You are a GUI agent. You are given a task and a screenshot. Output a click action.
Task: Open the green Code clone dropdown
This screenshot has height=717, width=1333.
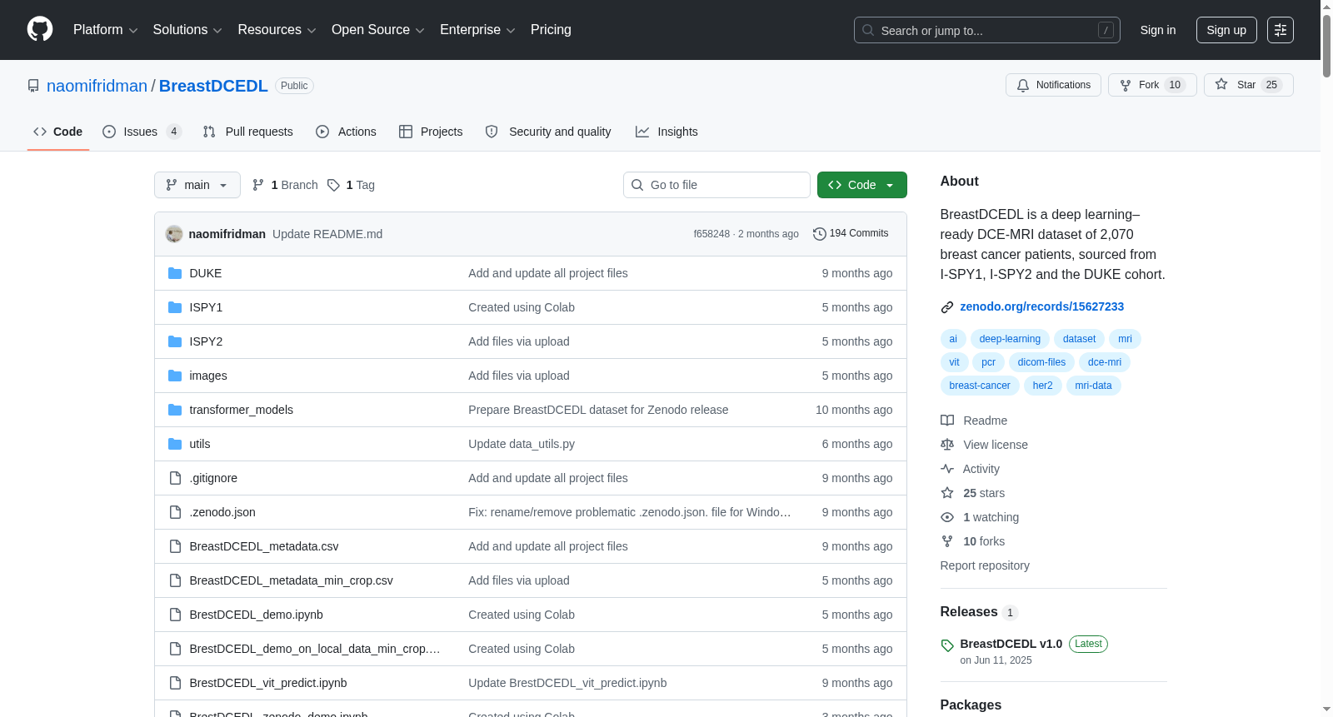[862, 185]
